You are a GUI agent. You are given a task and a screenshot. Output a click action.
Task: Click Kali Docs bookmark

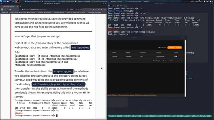(39, 12)
